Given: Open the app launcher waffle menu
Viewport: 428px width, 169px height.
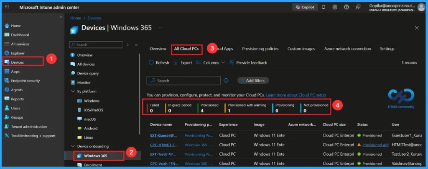Looking at the screenshot, I should [7, 7].
